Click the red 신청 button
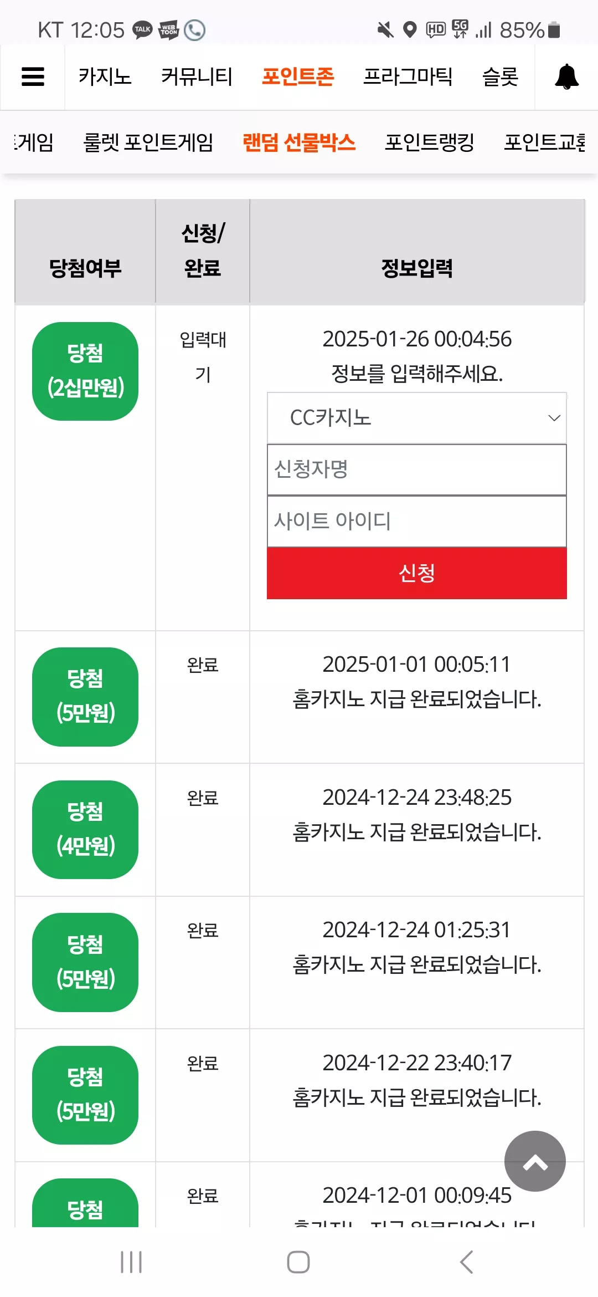 point(417,573)
